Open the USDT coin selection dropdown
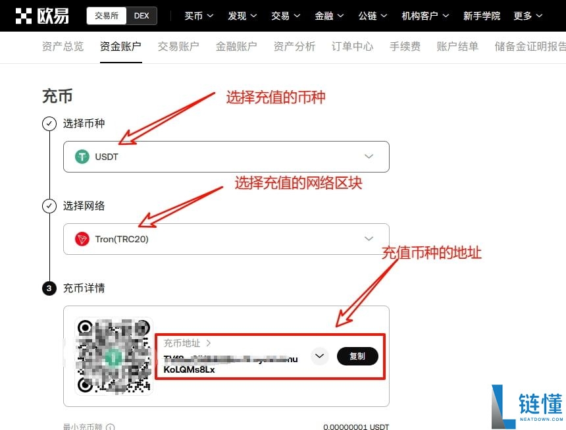 tap(226, 157)
